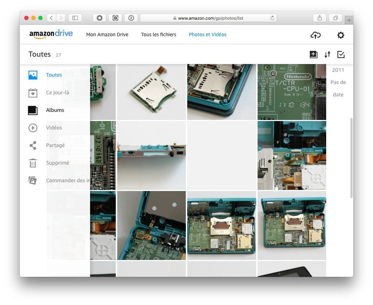Click the Commander des impressions icon

33,180
